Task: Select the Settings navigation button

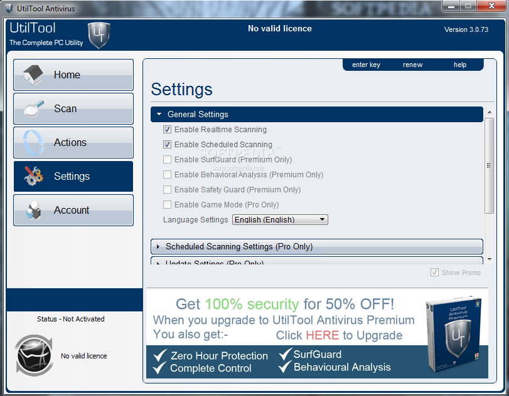Action: (73, 176)
